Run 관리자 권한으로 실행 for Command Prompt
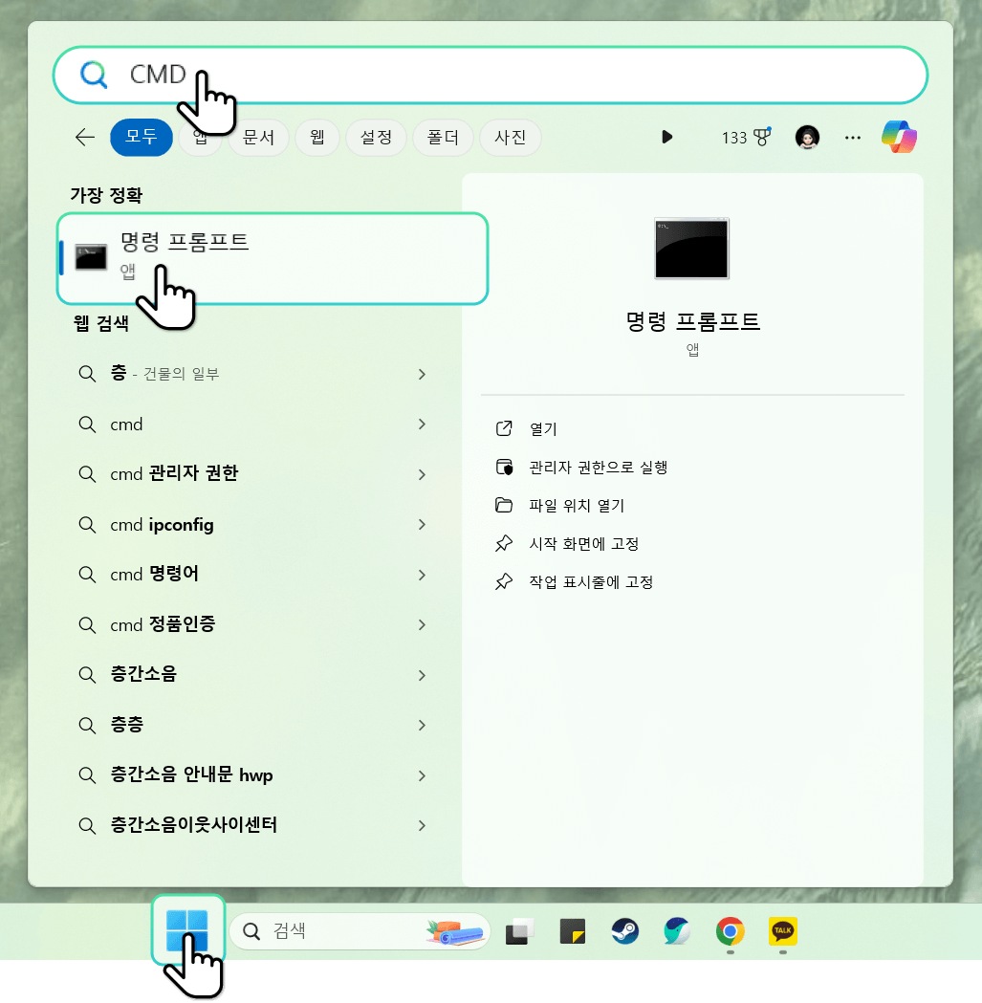This screenshot has height=1003, width=982. [598, 467]
